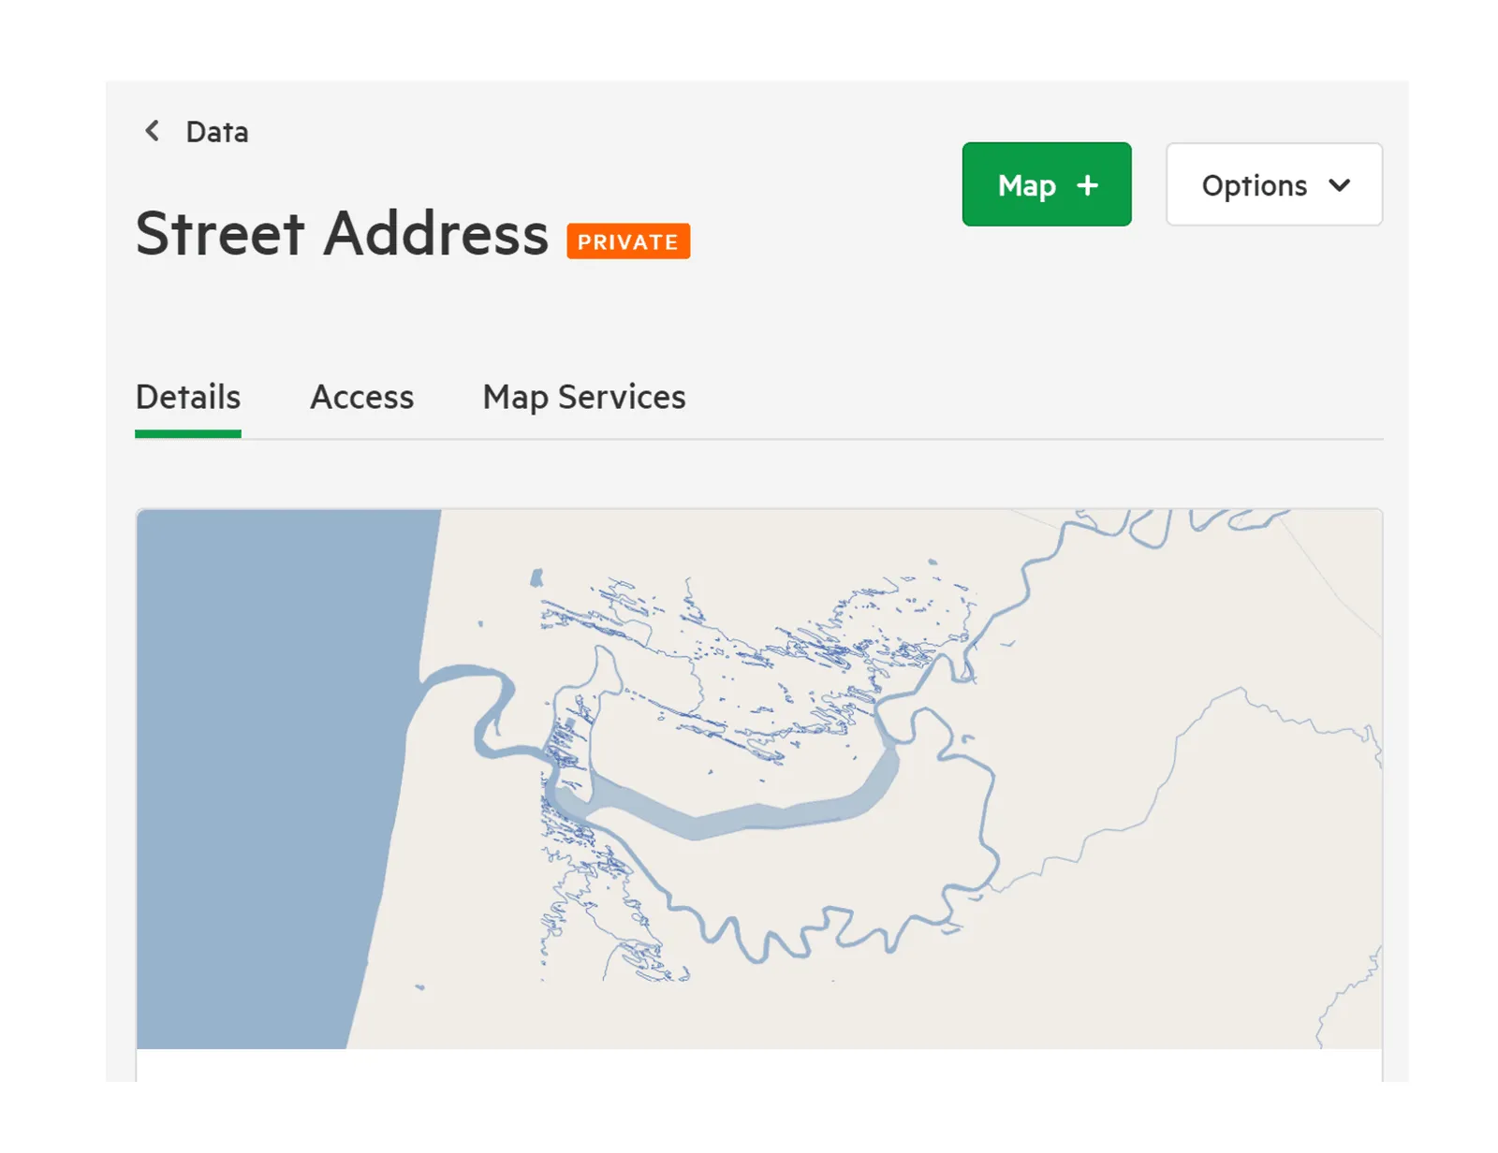Viewport: 1498px width, 1153px height.
Task: Click the meandering river loops on map
Action: click(824, 927)
